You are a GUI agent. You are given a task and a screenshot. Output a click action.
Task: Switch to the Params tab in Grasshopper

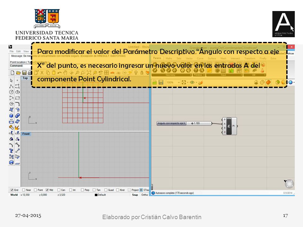(157, 58)
